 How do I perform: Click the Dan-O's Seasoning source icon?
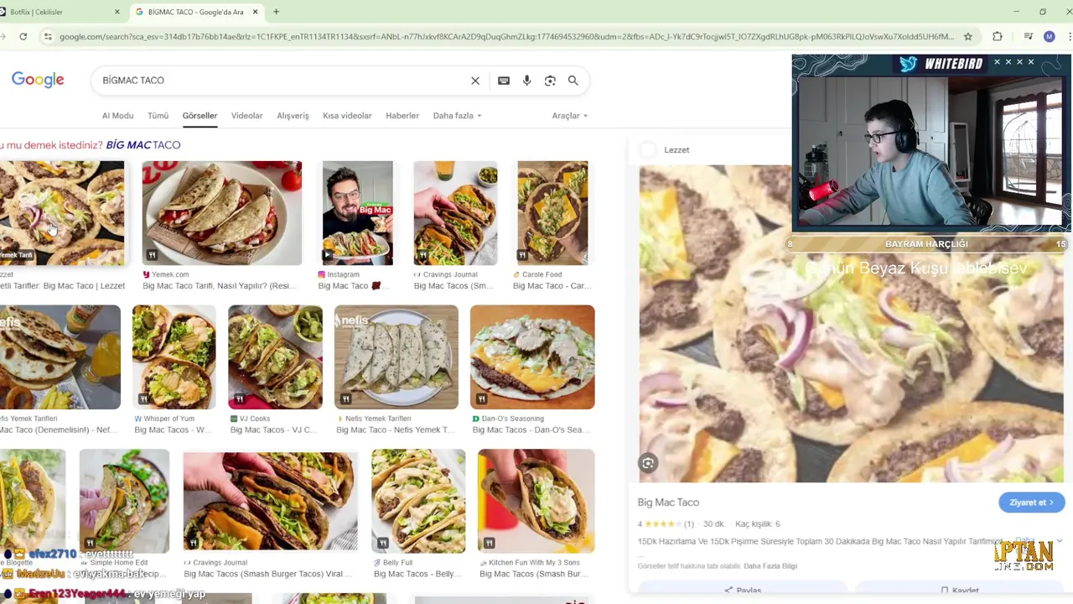point(476,419)
